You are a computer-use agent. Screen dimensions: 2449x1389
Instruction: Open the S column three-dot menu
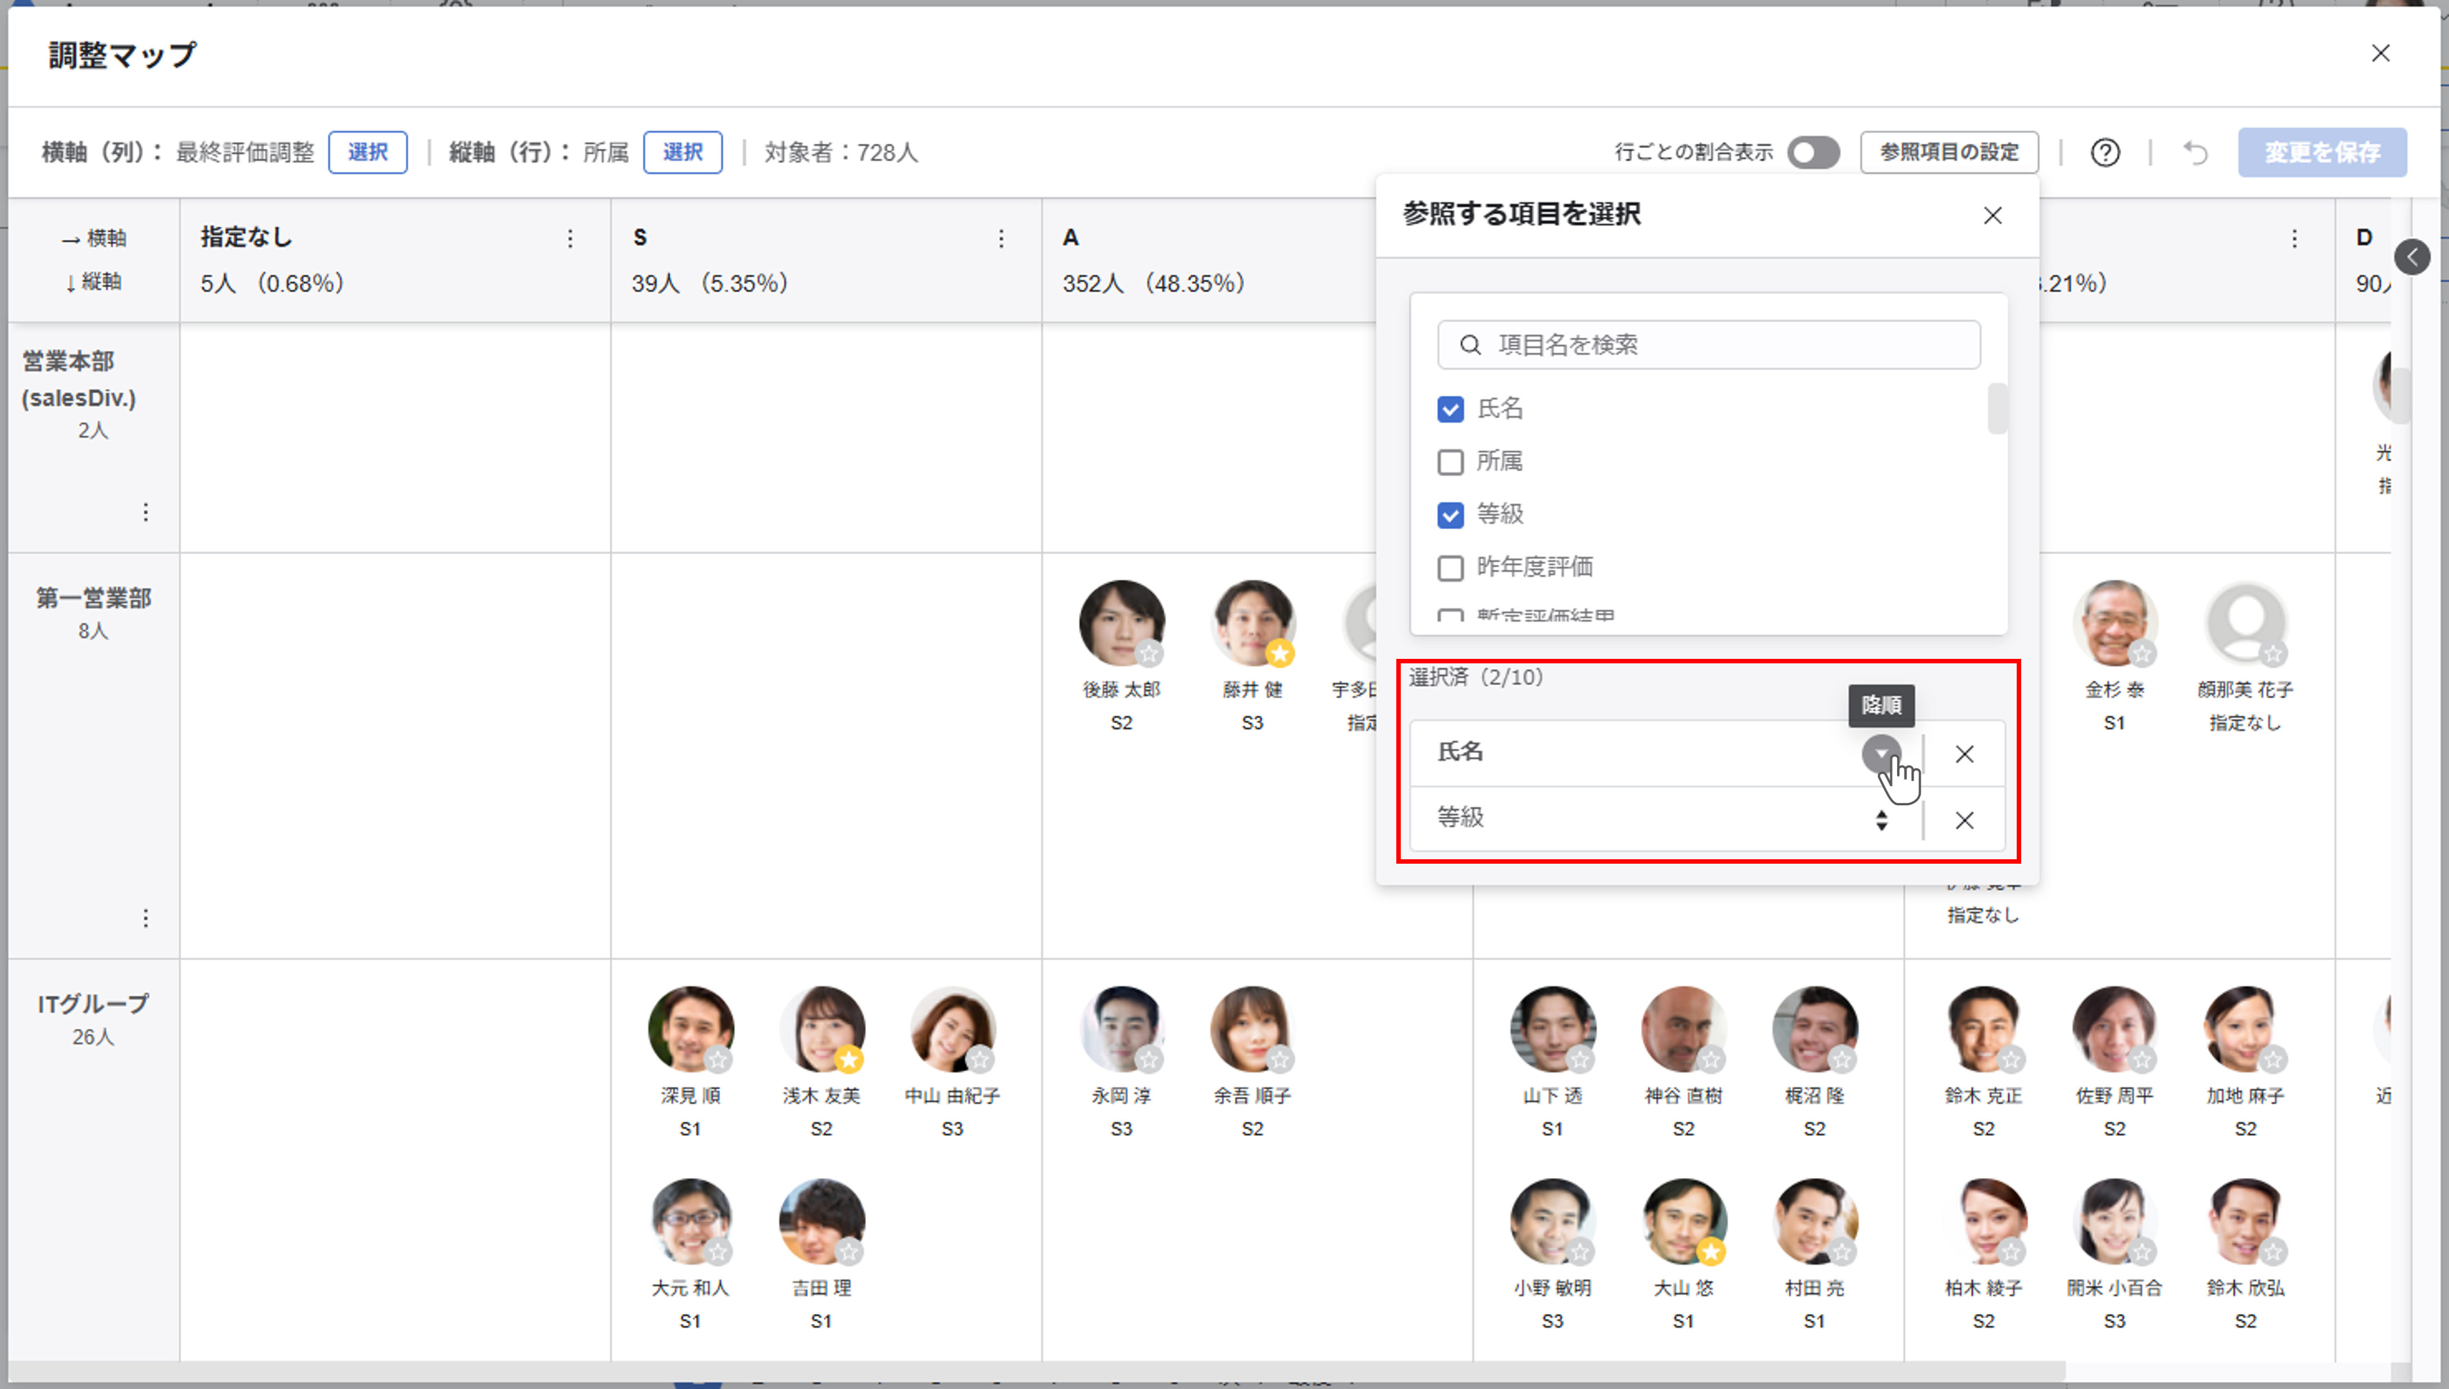1001,239
